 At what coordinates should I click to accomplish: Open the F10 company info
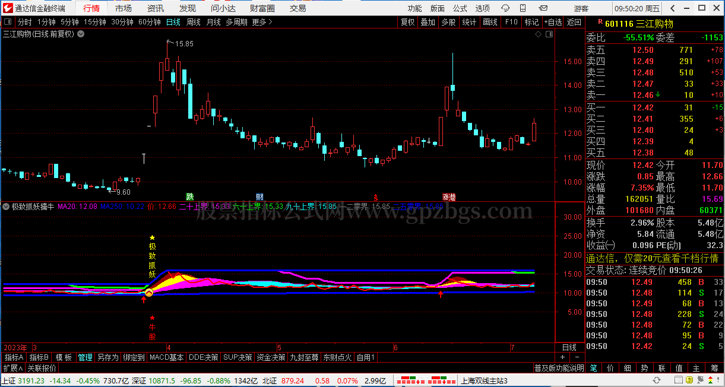pos(511,22)
